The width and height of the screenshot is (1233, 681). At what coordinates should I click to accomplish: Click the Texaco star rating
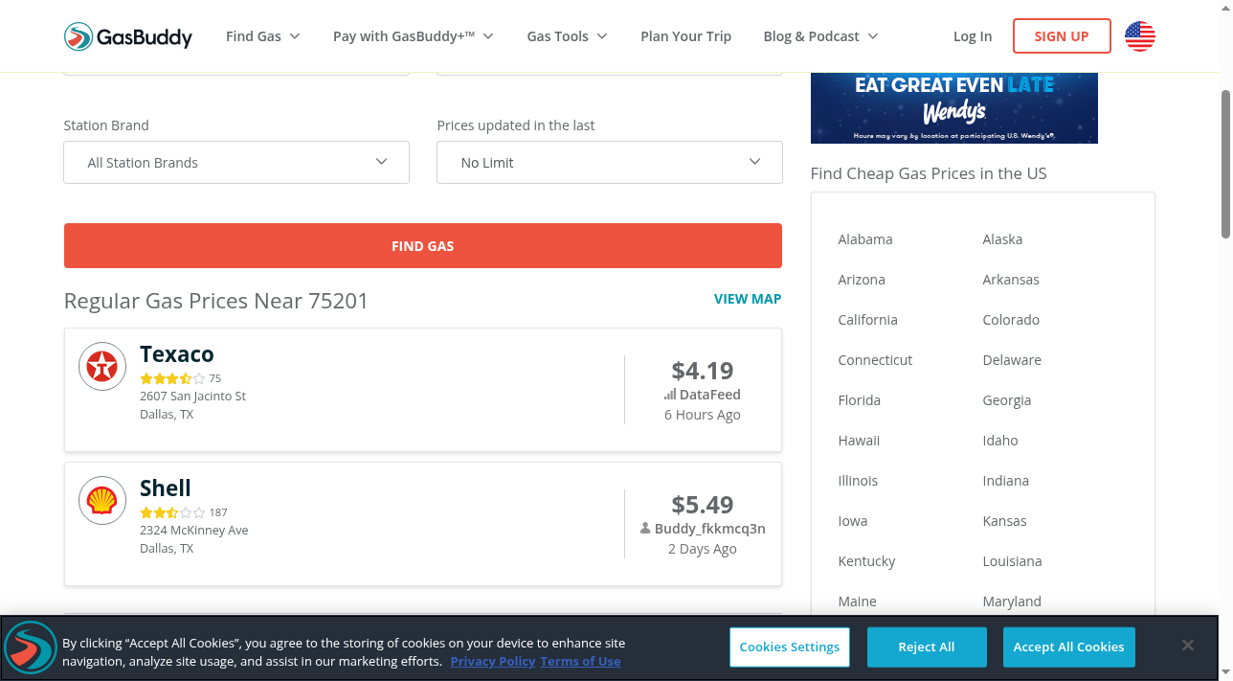click(x=172, y=378)
